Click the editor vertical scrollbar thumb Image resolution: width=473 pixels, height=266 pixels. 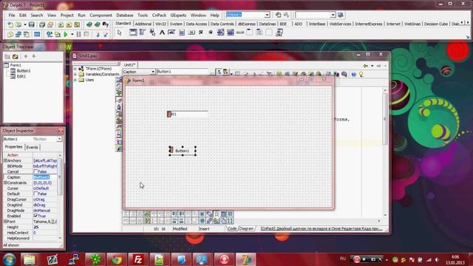pyautogui.click(x=385, y=119)
